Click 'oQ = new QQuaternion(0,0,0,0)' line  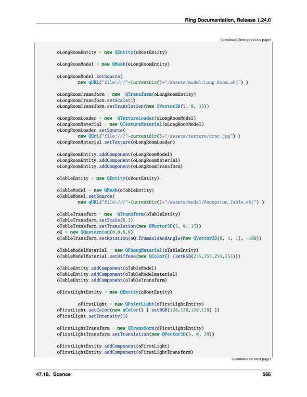tap(95, 232)
